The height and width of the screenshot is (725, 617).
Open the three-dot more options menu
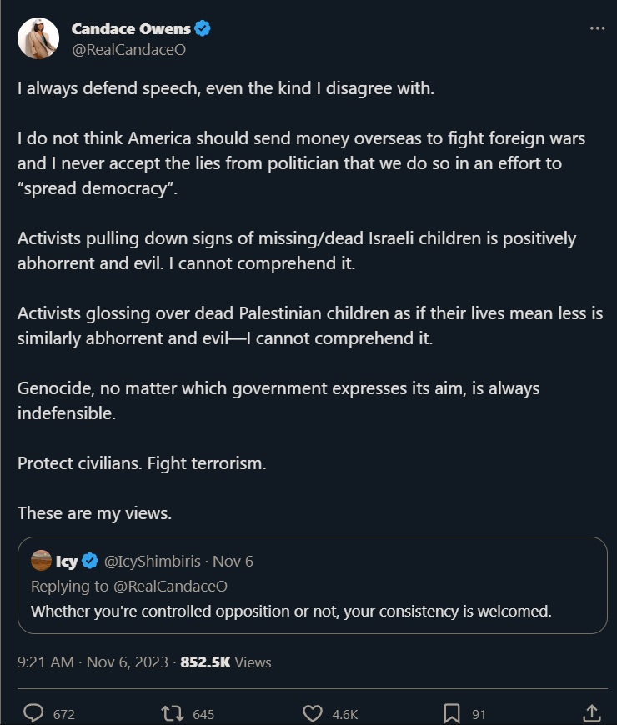click(x=597, y=28)
